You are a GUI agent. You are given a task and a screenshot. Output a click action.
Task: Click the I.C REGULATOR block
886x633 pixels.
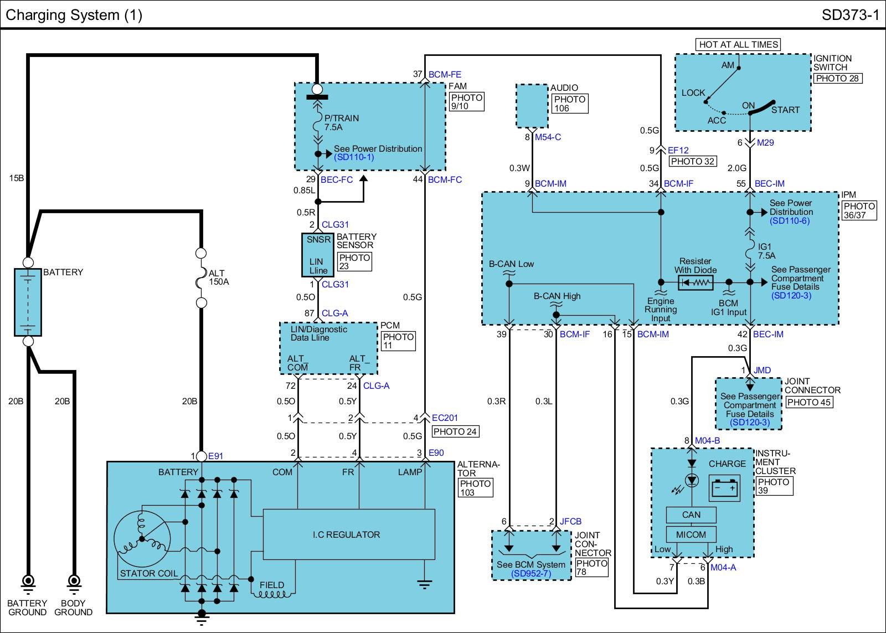coord(347,534)
